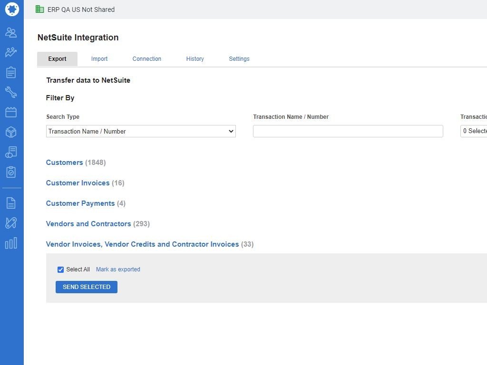This screenshot has height=365, width=487.
Task: Open the box inventory sidebar icon
Action: click(x=11, y=132)
